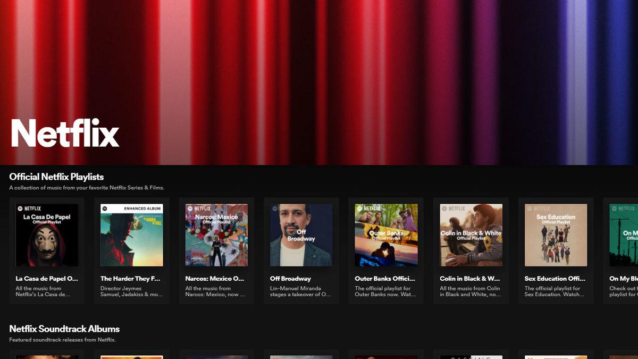Image resolution: width=638 pixels, height=359 pixels.
Task: Click The Harder They Fall album cover
Action: point(131,235)
